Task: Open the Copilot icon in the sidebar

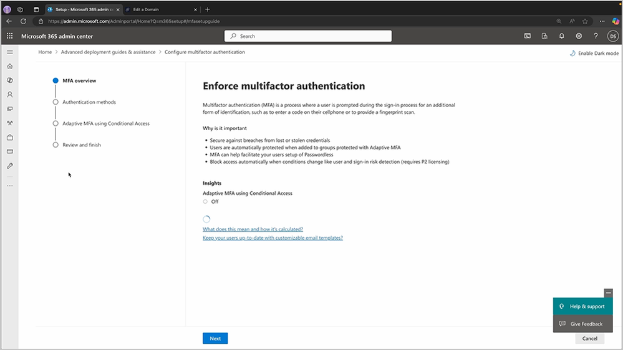Action: coord(10,80)
